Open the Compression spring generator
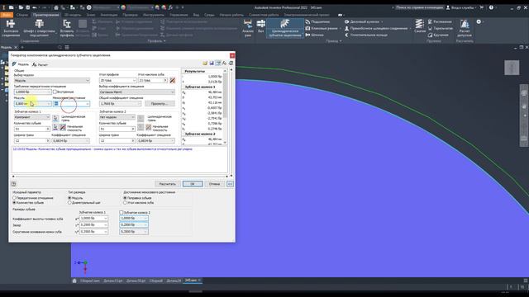 [x=420, y=26]
